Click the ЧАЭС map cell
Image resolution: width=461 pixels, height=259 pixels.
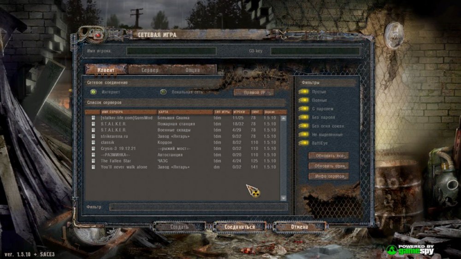tap(163, 161)
